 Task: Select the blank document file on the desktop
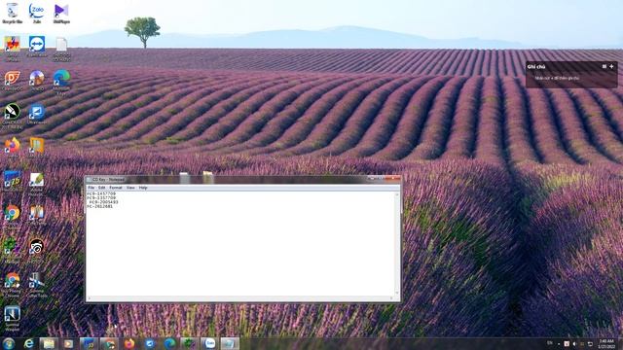coord(61,49)
